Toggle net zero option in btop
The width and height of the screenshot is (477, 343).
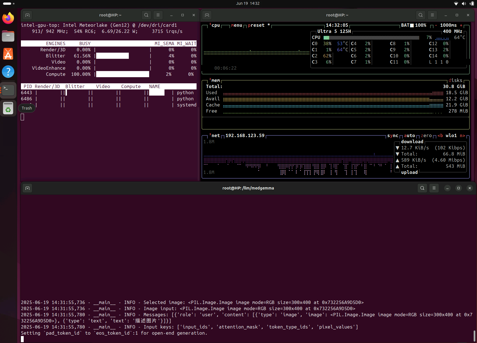tap(426, 136)
